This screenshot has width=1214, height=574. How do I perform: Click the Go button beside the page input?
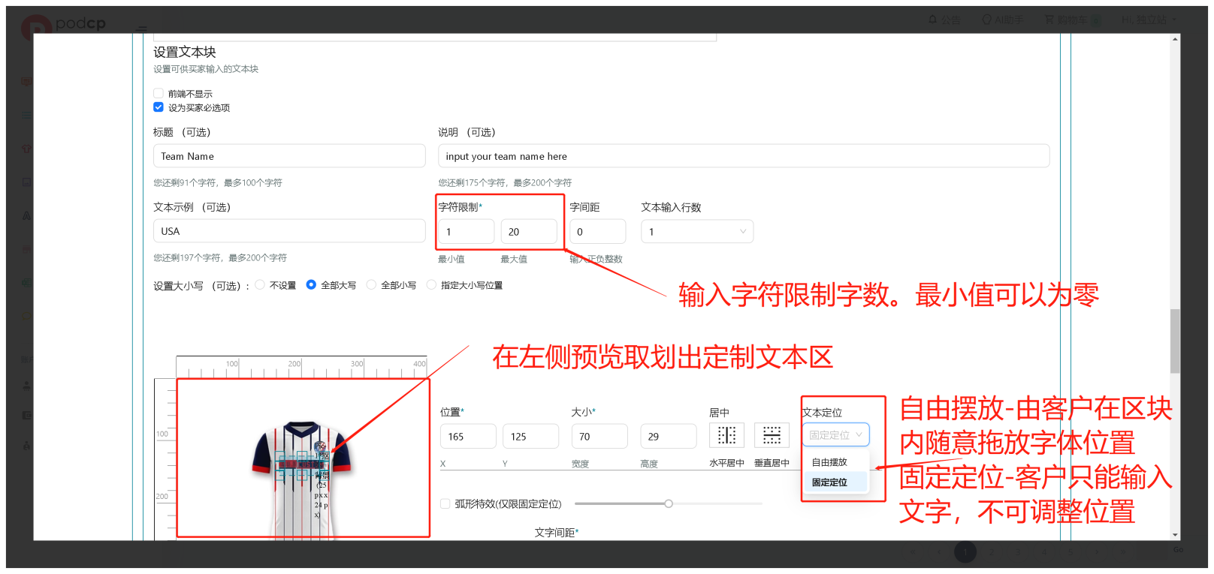(1178, 550)
